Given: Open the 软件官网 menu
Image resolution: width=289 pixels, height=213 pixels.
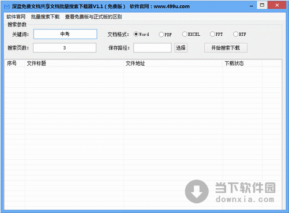Looking at the screenshot, I should click(x=16, y=17).
